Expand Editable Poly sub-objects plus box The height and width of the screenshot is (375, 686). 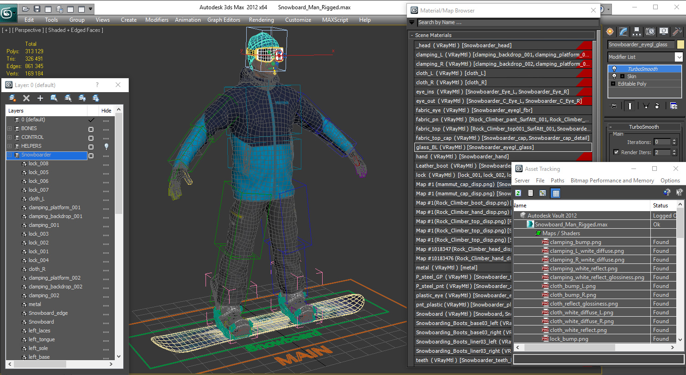(x=613, y=84)
